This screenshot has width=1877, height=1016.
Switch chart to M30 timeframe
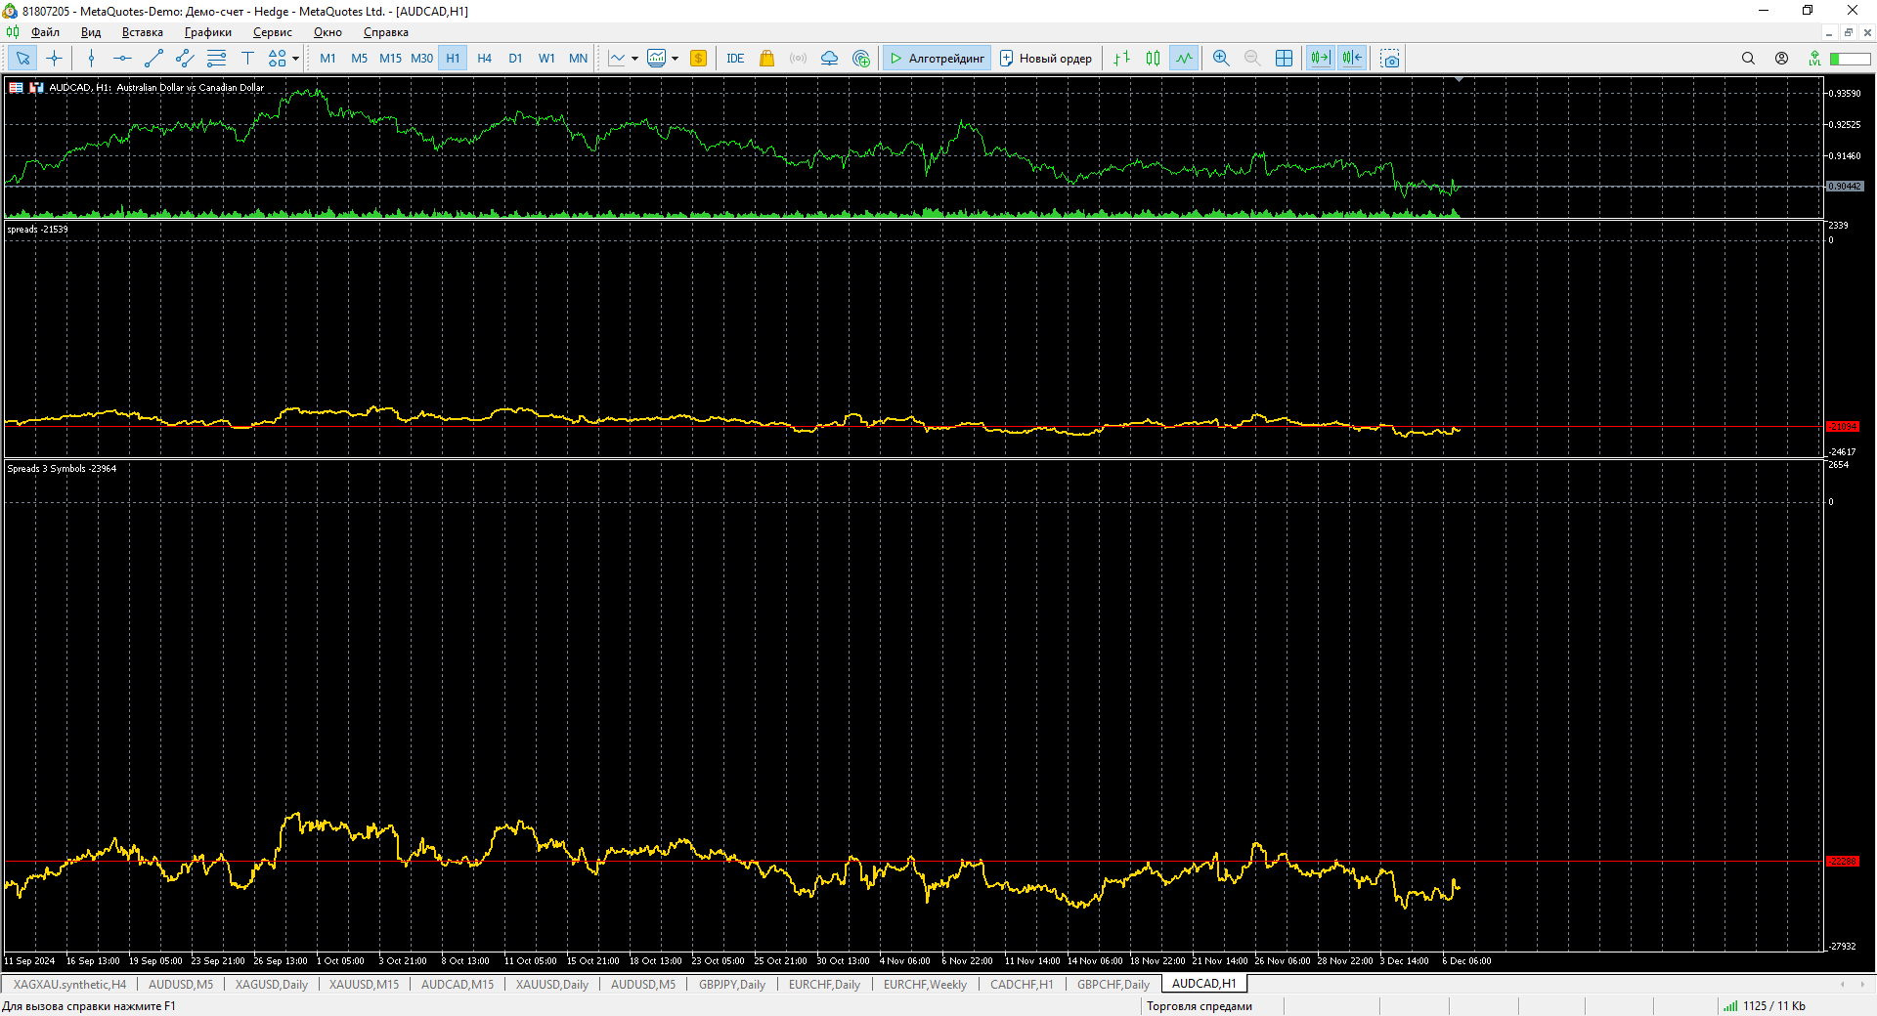pyautogui.click(x=421, y=59)
